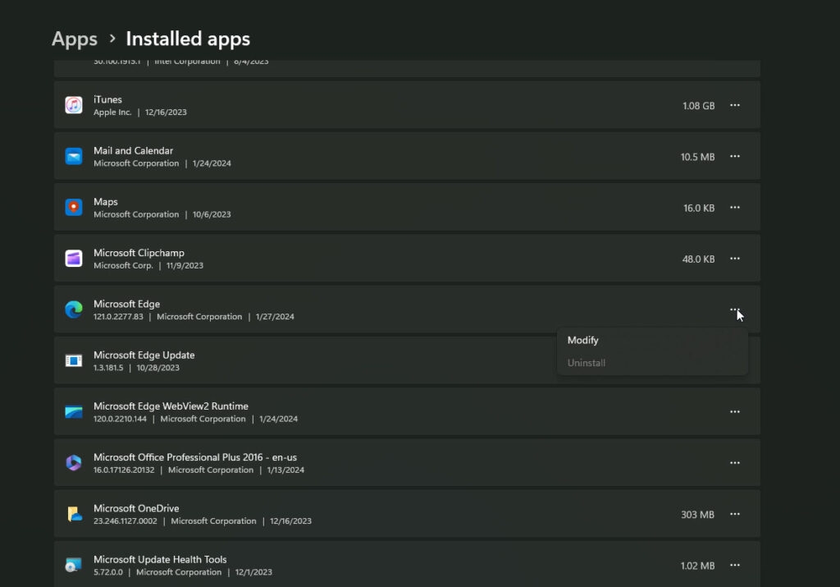840x587 pixels.
Task: Open more options for Office Professional Plus 2016
Action: click(x=734, y=463)
